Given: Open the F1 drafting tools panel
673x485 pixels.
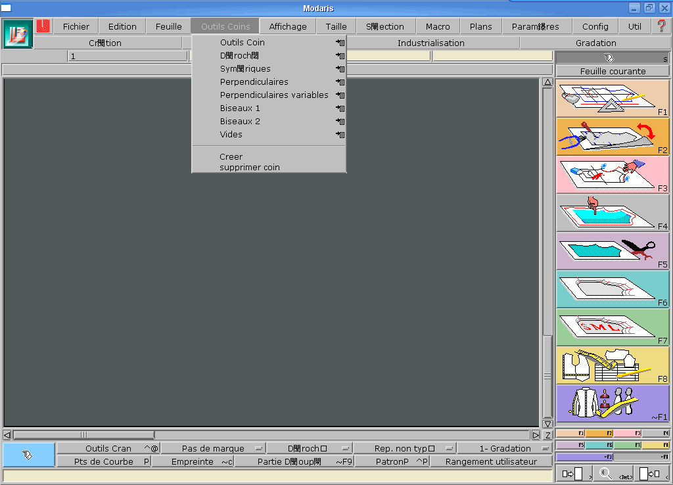Looking at the screenshot, I should click(613, 99).
